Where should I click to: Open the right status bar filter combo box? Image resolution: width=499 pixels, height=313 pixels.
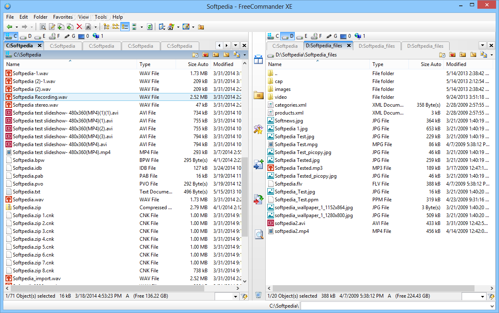point(474,296)
